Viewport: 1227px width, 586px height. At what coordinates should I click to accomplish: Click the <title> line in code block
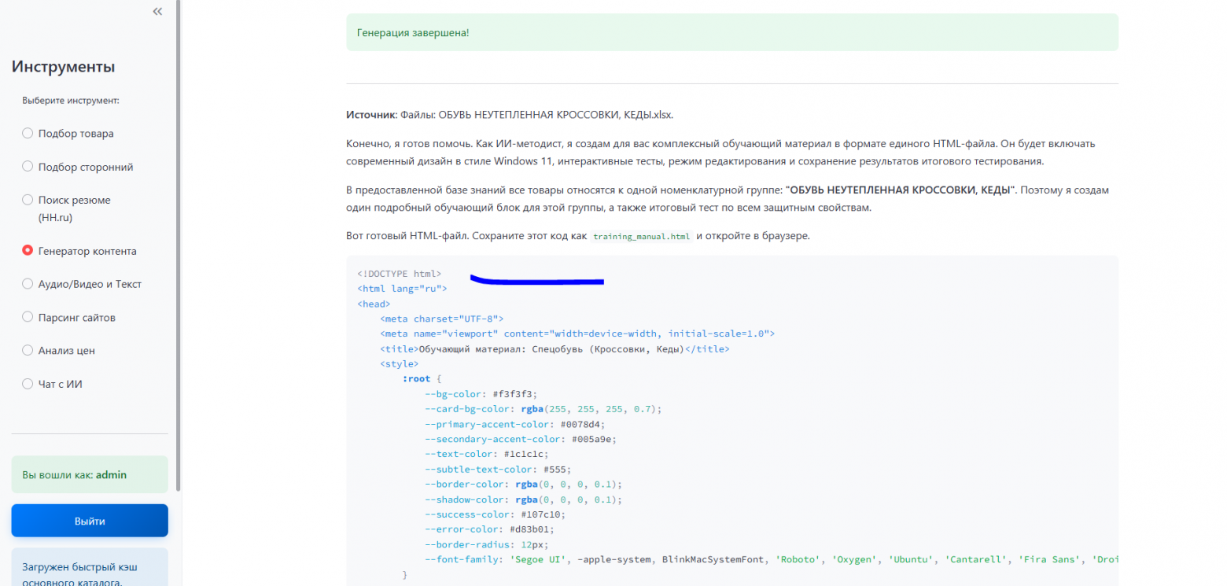pos(555,348)
